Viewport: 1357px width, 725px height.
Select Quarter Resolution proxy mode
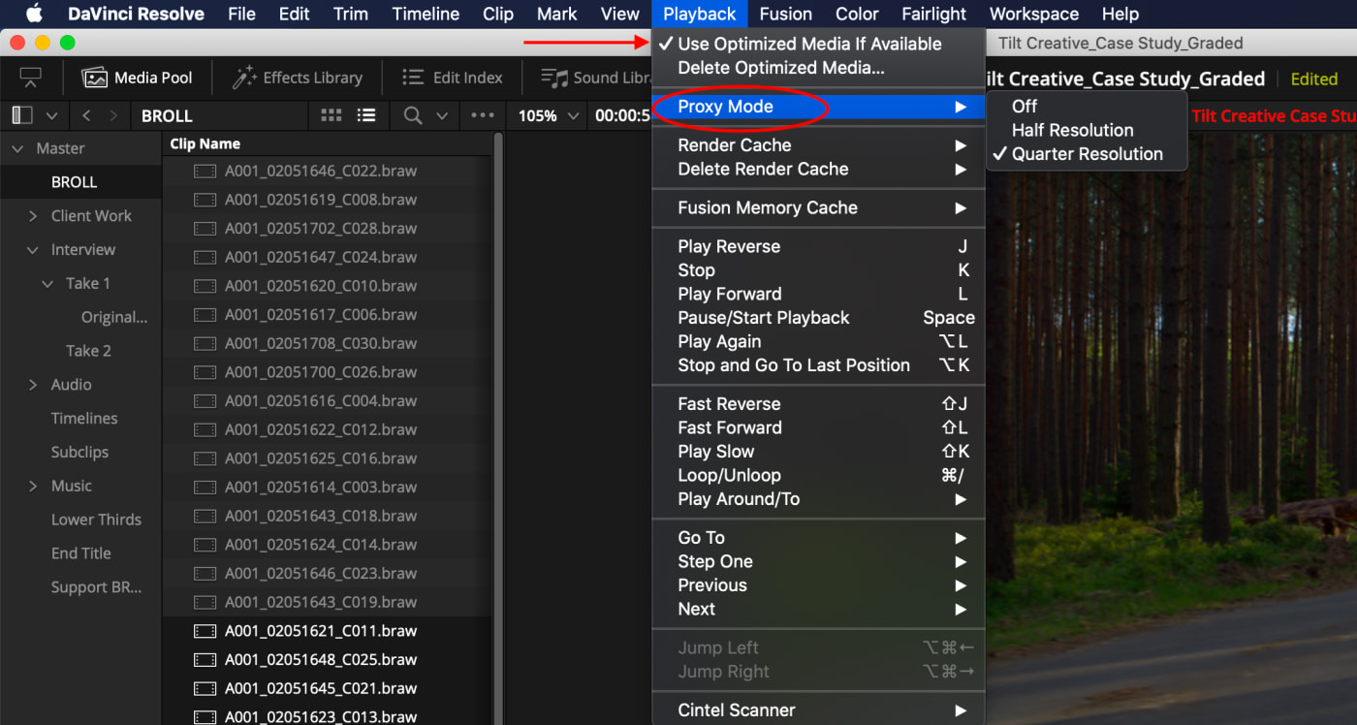point(1087,153)
